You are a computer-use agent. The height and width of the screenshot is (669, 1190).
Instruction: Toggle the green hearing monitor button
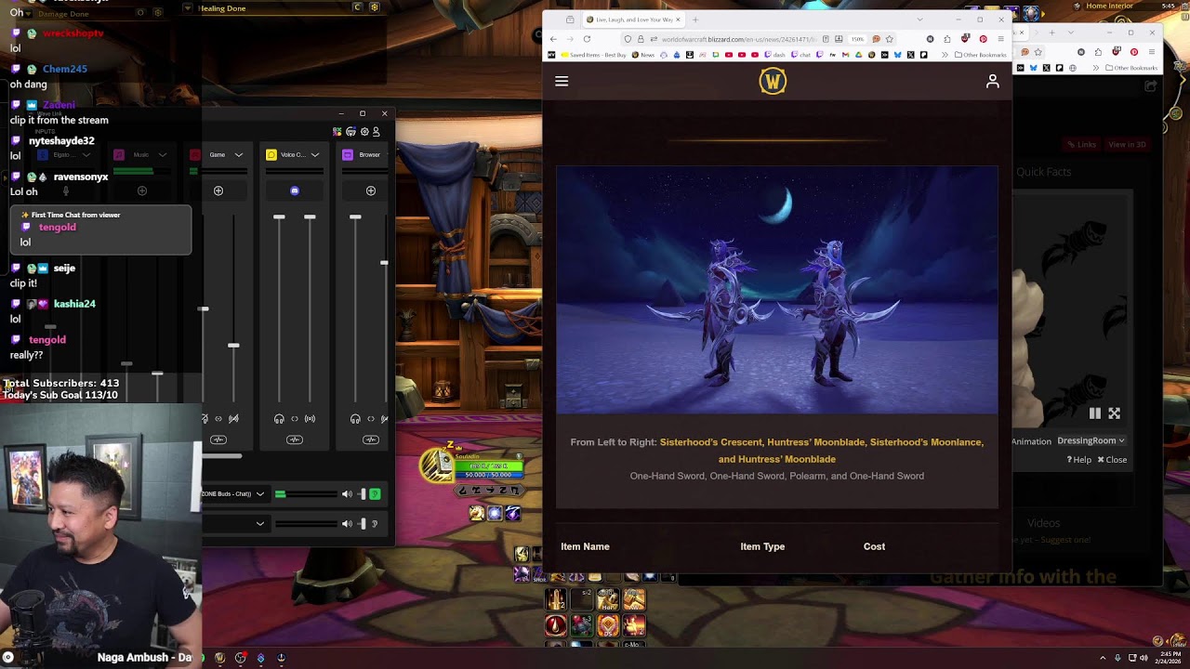point(375,494)
